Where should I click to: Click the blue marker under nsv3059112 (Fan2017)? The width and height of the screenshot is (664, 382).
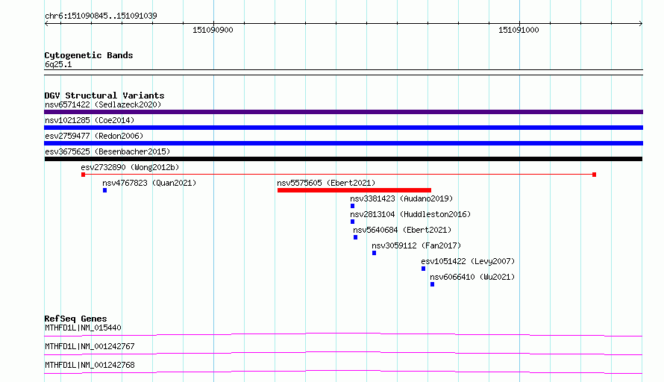374,253
